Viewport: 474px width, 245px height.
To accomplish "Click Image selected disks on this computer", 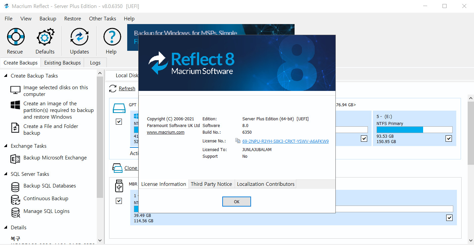I will 56,91.
